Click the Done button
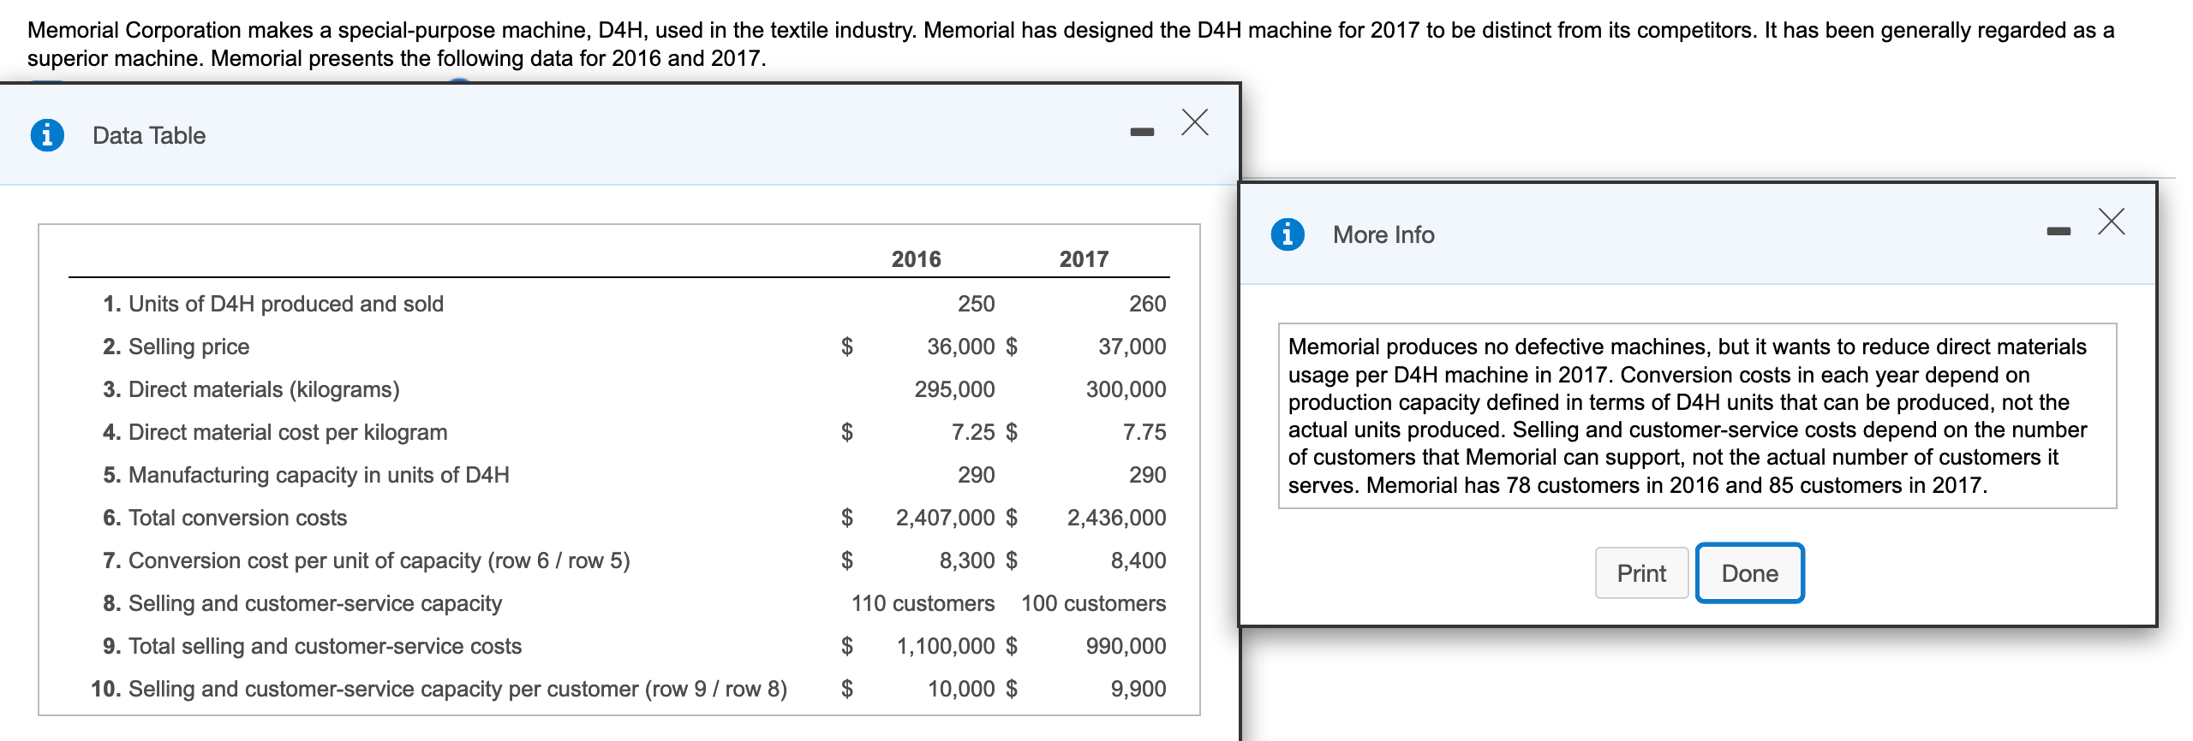The width and height of the screenshot is (2193, 741). tap(1750, 573)
